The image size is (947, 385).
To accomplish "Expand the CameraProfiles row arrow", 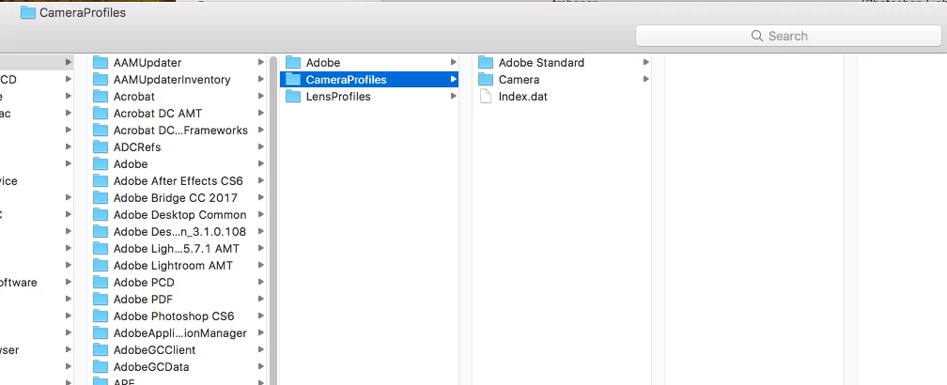I will click(x=453, y=79).
